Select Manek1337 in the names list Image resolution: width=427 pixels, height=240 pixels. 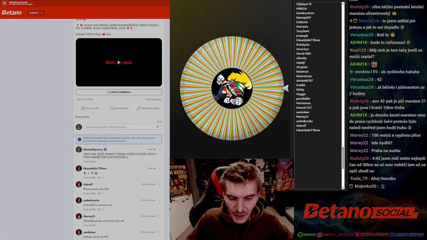(304, 108)
